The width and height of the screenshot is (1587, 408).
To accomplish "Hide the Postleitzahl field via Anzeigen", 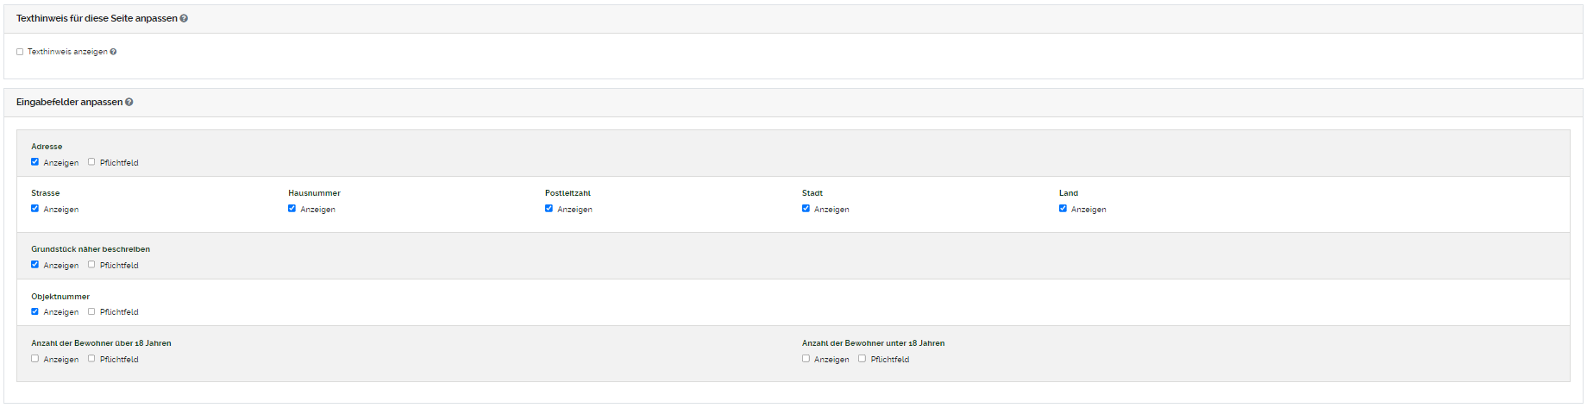I will coord(549,209).
